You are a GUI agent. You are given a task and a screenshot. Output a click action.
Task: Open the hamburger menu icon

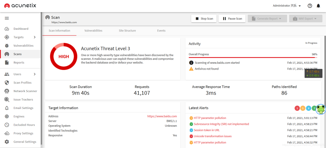click(7, 18)
